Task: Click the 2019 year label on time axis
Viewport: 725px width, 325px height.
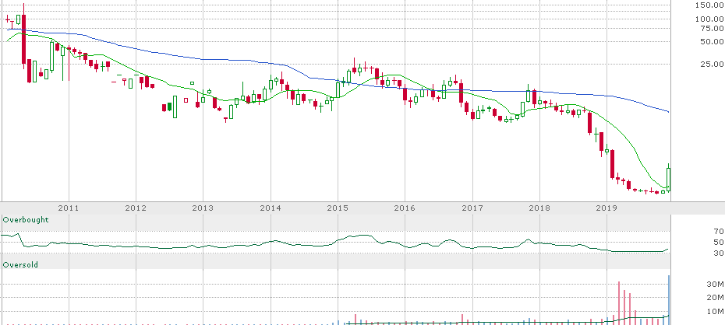Action: [607, 208]
